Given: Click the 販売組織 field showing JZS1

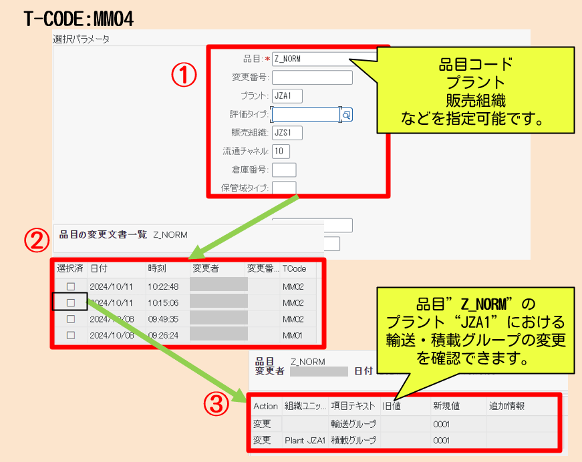Looking at the screenshot, I should (287, 133).
